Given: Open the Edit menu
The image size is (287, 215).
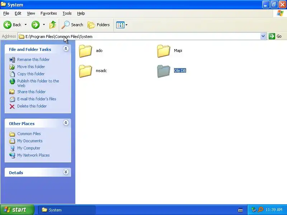Looking at the screenshot, I should 18,13.
